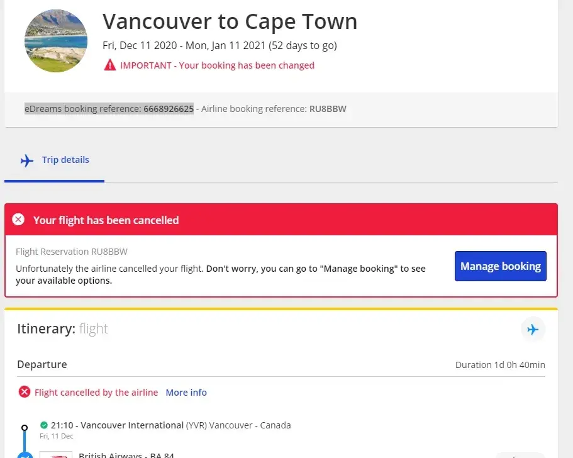Click the Vancouver to Cape Town heading

pos(230,21)
